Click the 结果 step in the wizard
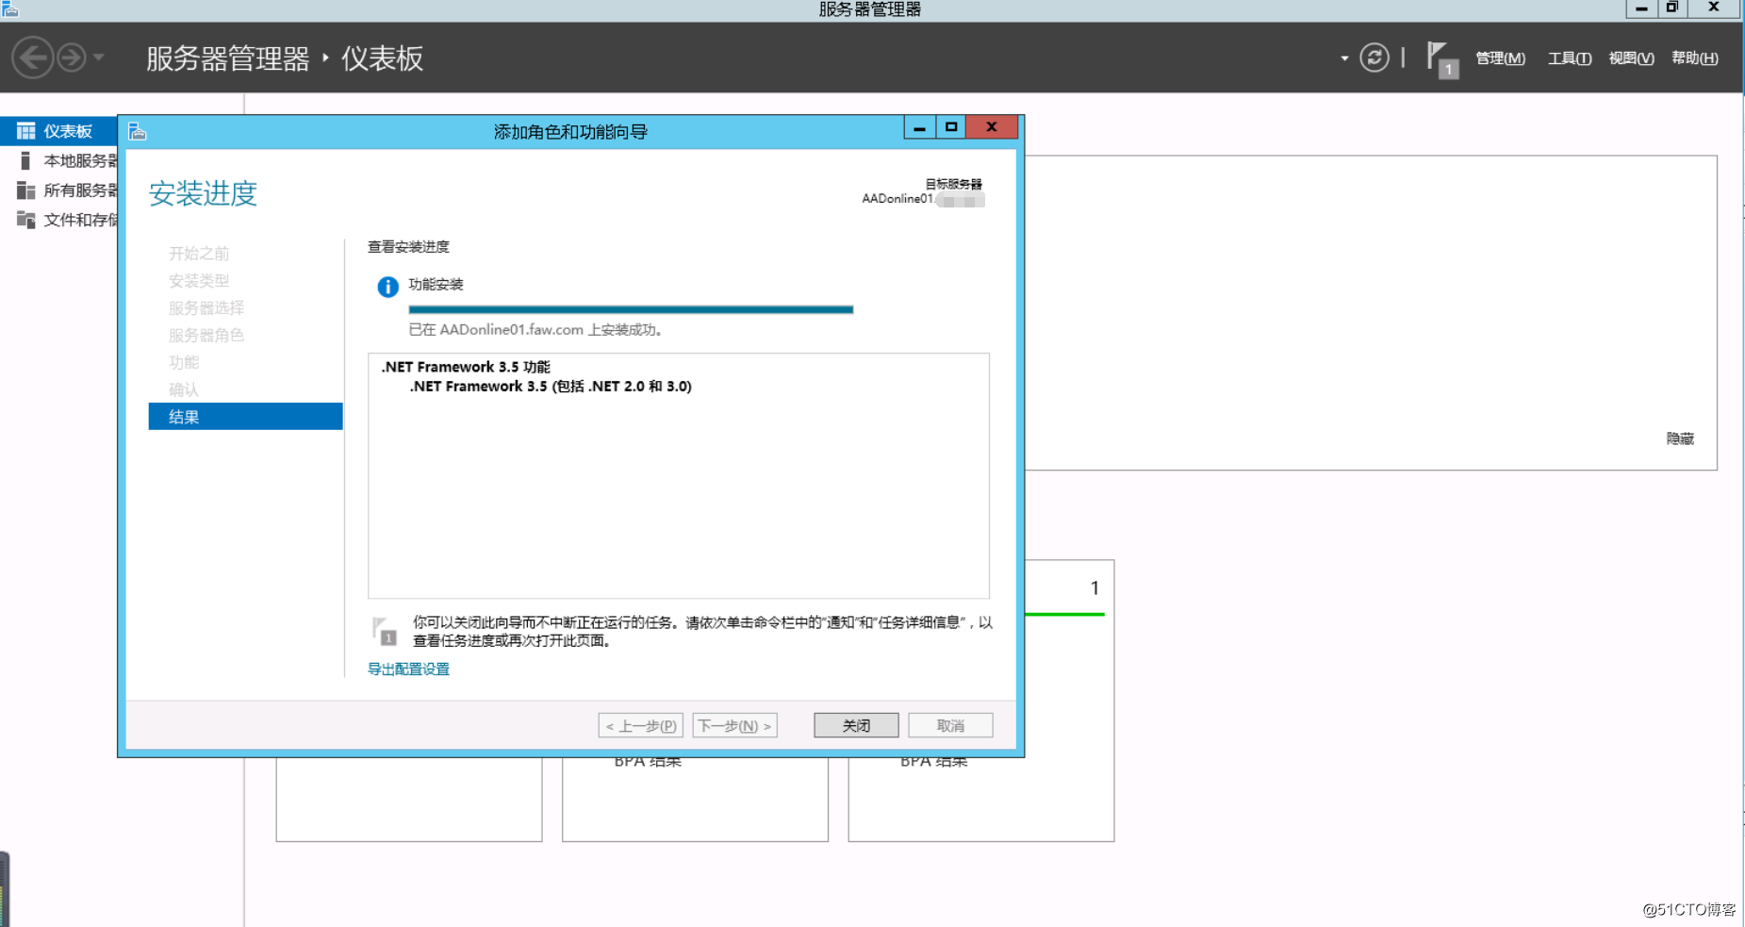 coord(245,417)
